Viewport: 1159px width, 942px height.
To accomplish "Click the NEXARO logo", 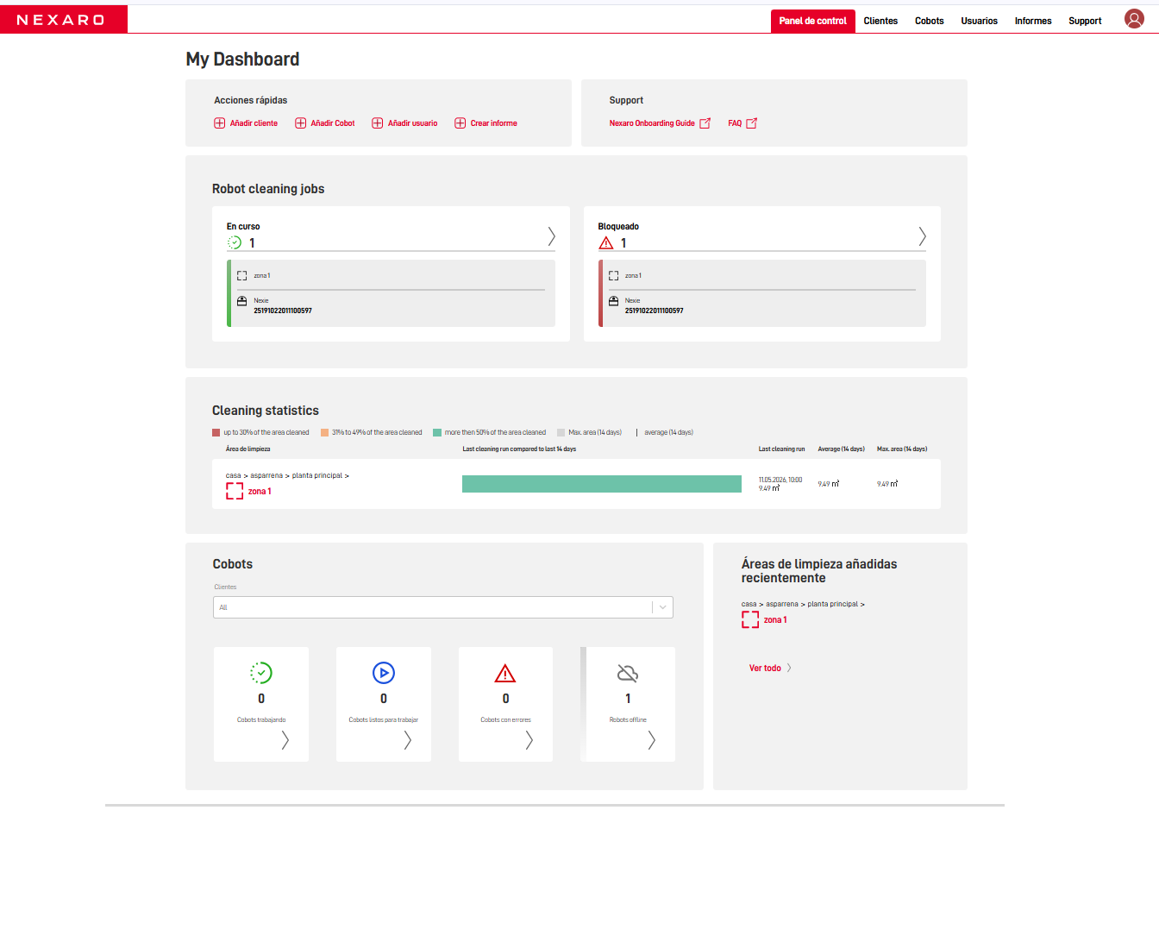I will (60, 20).
